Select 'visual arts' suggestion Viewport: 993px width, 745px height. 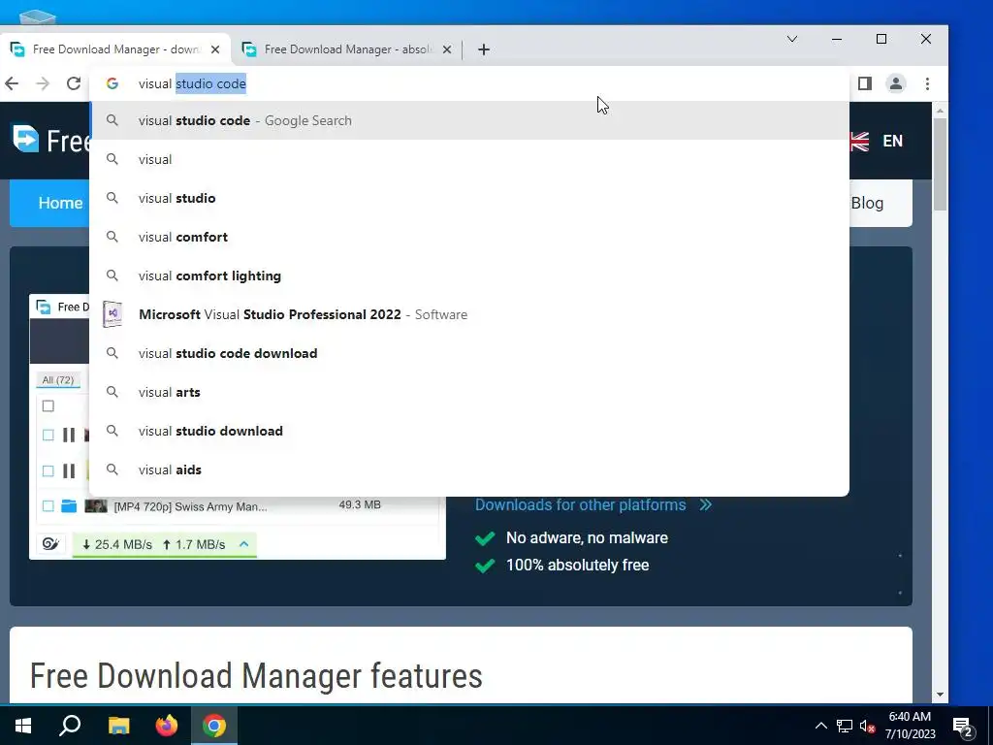coord(469,392)
